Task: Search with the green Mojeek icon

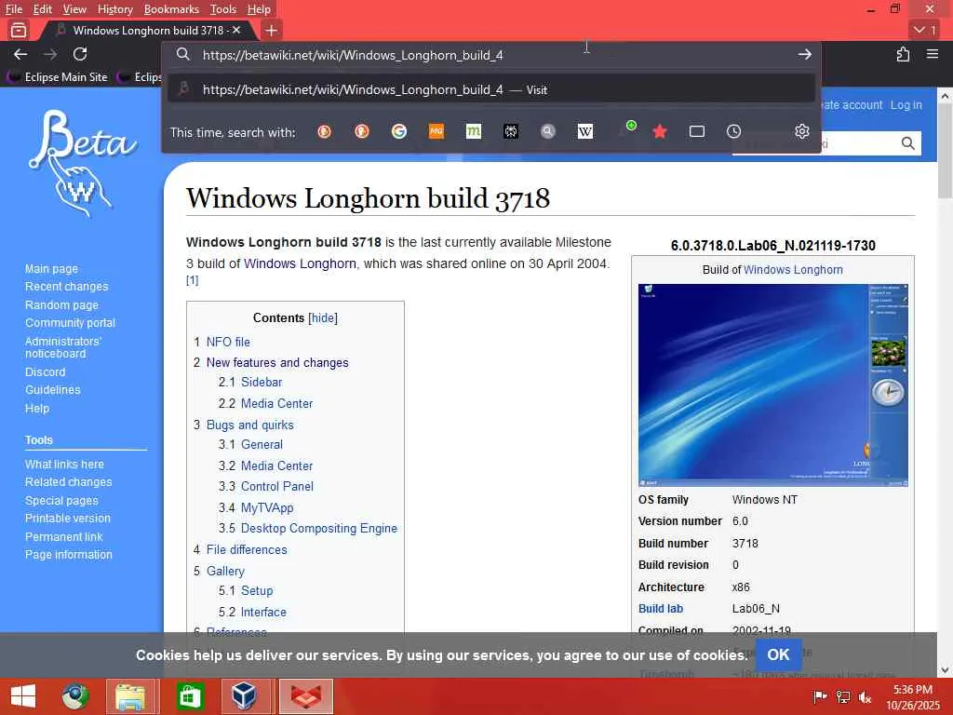Action: tap(474, 131)
